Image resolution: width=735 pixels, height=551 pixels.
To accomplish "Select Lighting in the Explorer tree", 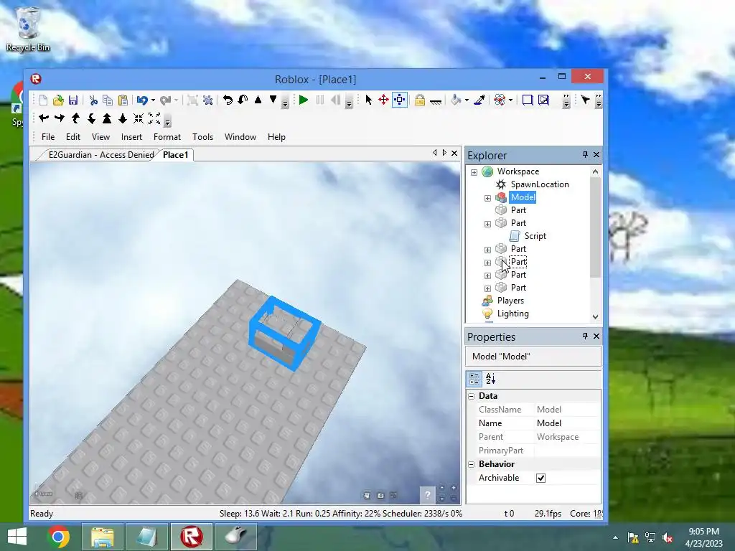I will (512, 314).
